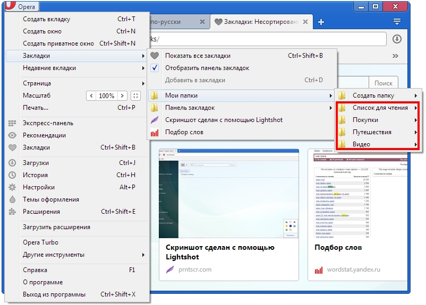Open the Lightshot bookmark thumbnail
This screenshot has width=426, height=305.
pyautogui.click(x=229, y=194)
